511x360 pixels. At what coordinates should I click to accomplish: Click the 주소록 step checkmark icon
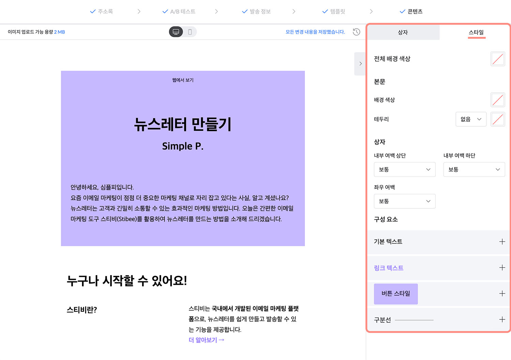tap(93, 11)
